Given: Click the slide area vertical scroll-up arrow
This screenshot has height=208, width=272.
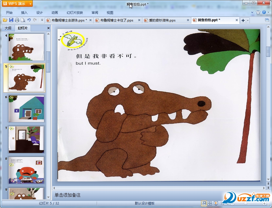Looking at the screenshot, I should [x=268, y=27].
